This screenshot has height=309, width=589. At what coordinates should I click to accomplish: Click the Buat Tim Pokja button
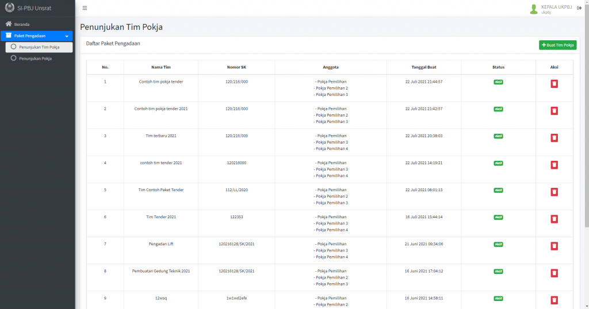pyautogui.click(x=557, y=45)
